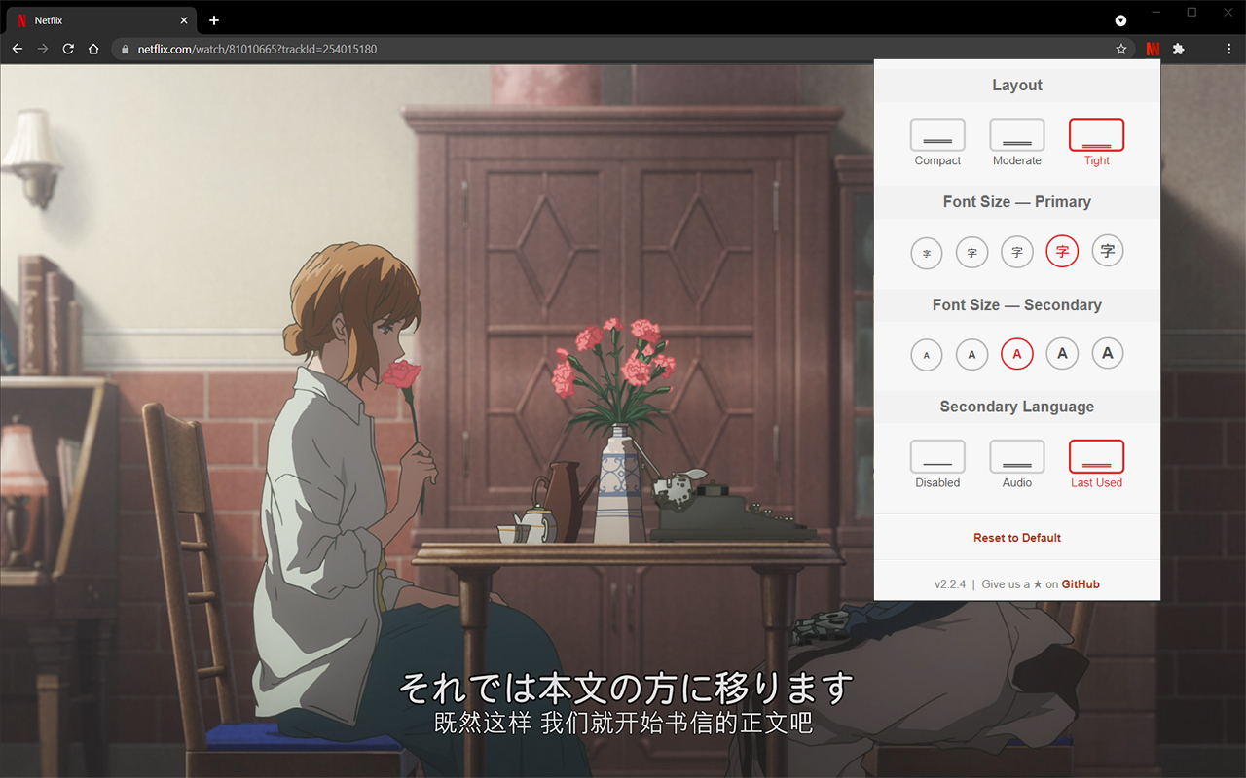Open the GitHub link
Viewport: 1246px width, 778px height.
(1081, 584)
